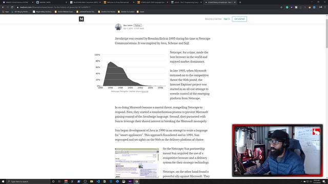The height and width of the screenshot is (184, 328).
Task: Open Ben Aston's author avatar
Action: pos(118,27)
